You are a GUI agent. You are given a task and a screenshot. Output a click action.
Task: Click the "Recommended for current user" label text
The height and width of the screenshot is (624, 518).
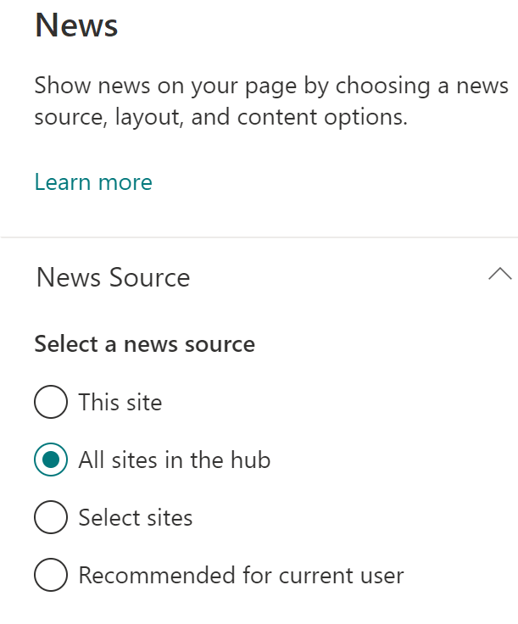pyautogui.click(x=241, y=576)
